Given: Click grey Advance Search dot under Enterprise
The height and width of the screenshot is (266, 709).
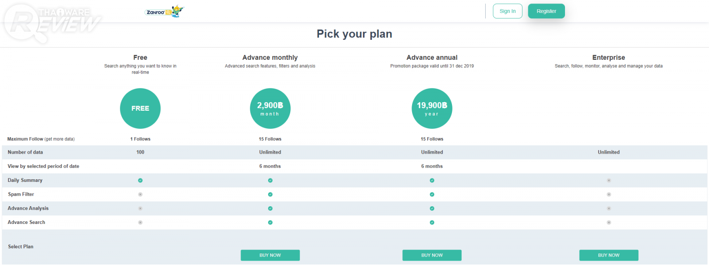Looking at the screenshot, I should [609, 223].
